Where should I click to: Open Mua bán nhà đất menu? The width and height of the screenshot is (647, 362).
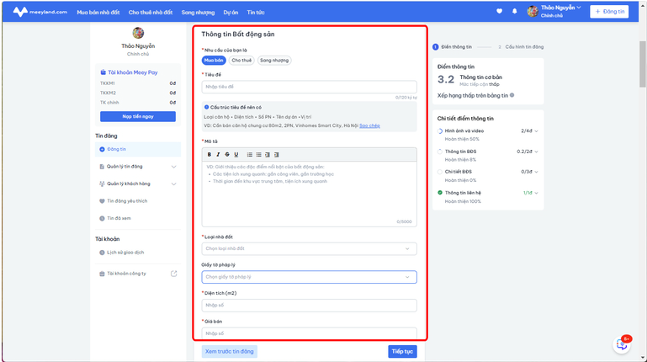tap(98, 13)
